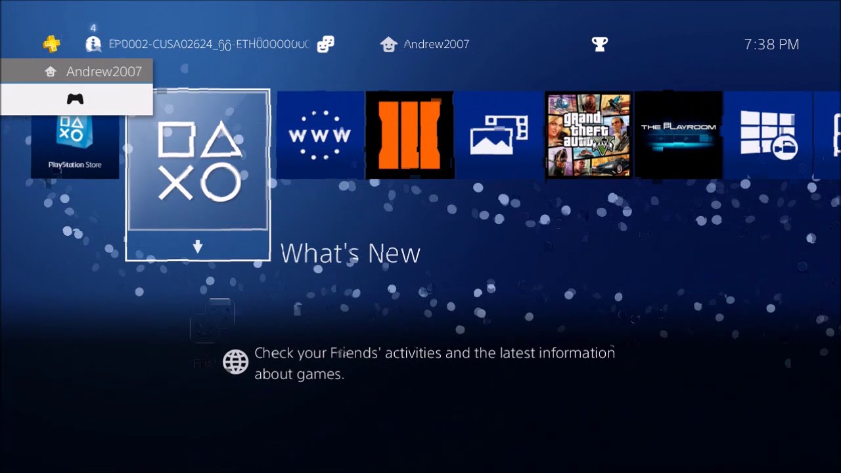This screenshot has height=473, width=841.
Task: Select Andrew2007 in the user popup
Action: 76,72
